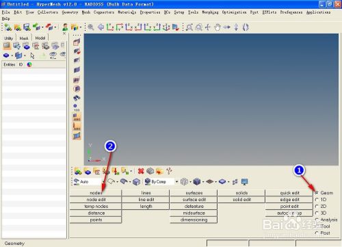Image resolution: width=342 pixels, height=247 pixels.
Task: Open the defeature panel
Action: point(194,207)
